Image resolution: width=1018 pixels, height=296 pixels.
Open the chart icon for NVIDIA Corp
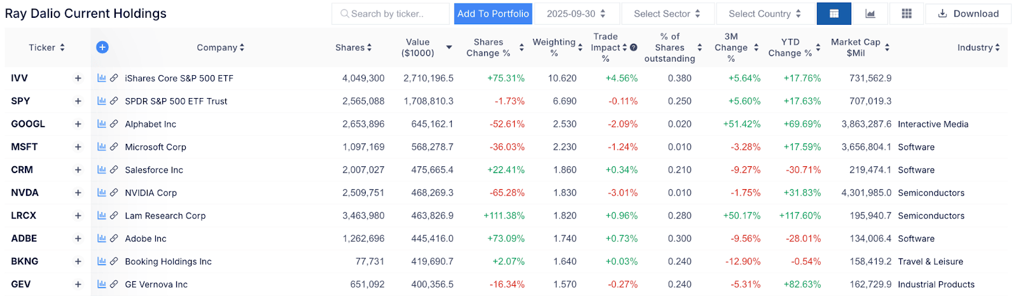pos(102,193)
